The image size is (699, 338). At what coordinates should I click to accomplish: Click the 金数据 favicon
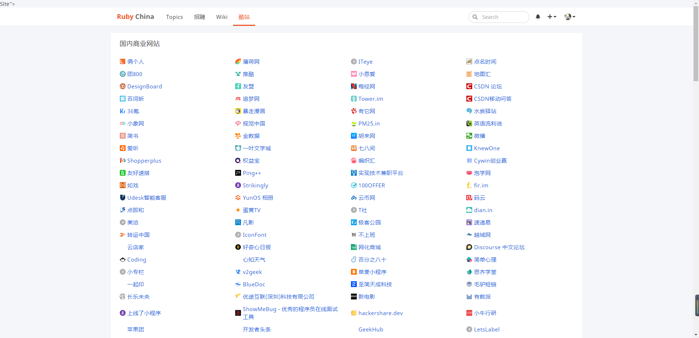coord(238,136)
